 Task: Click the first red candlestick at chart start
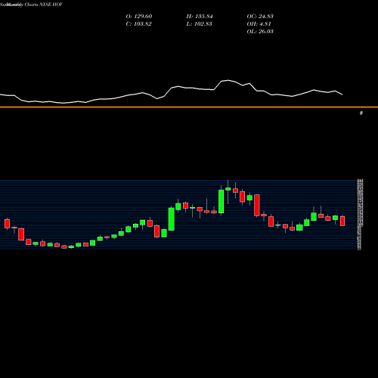click(7, 224)
